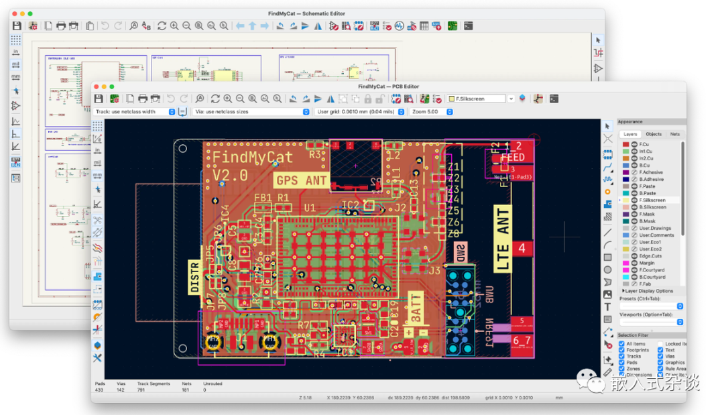The image size is (724, 415).
Task: Activate the route tracks tool
Action: pos(607,167)
